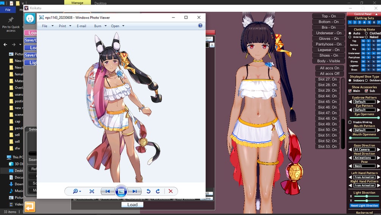
Task: Adjust Light Direction Y slider
Action: click(x=367, y=201)
